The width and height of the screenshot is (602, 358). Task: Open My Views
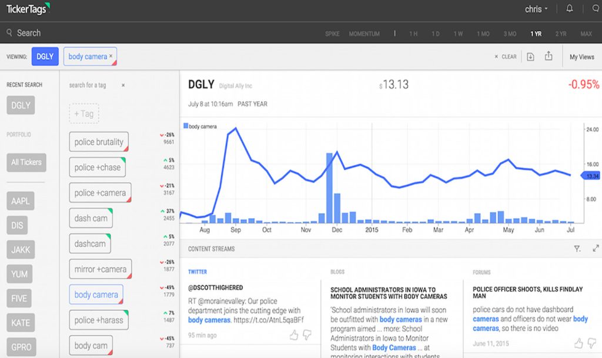coord(581,57)
